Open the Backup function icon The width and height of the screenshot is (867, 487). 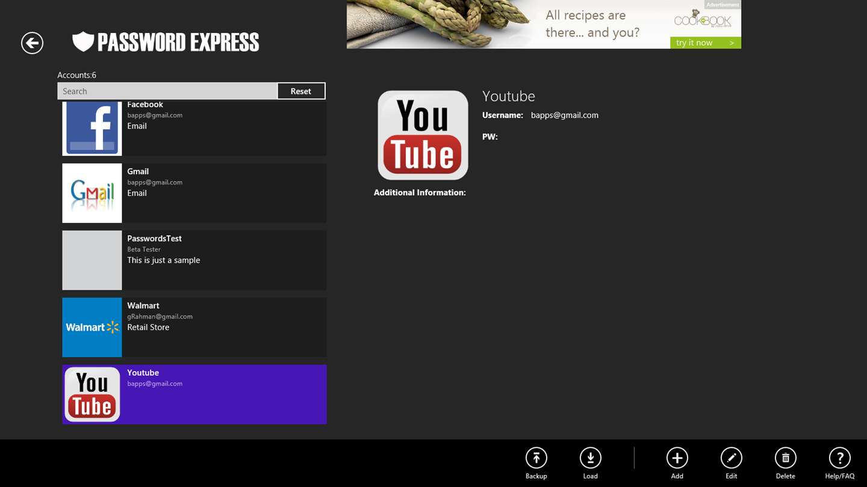[x=536, y=458]
